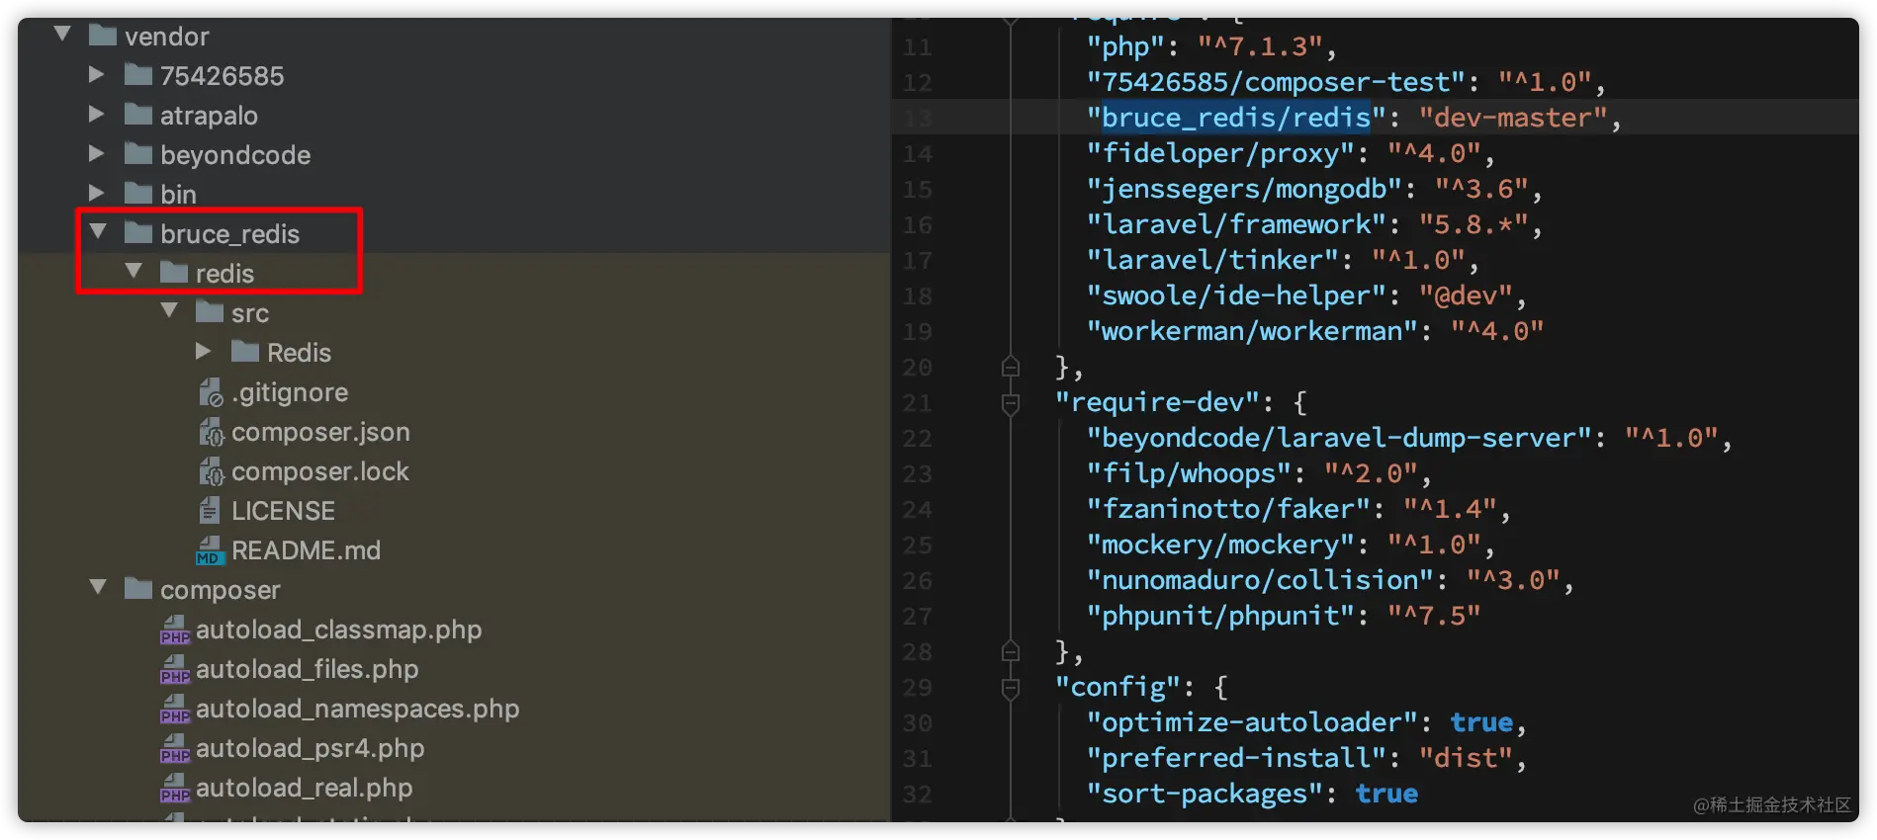Image resolution: width=1877 pixels, height=840 pixels.
Task: Click the README.md markdown file icon
Action: 210,550
